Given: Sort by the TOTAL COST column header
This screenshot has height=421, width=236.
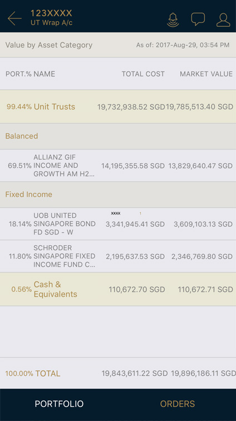Looking at the screenshot, I should (143, 74).
